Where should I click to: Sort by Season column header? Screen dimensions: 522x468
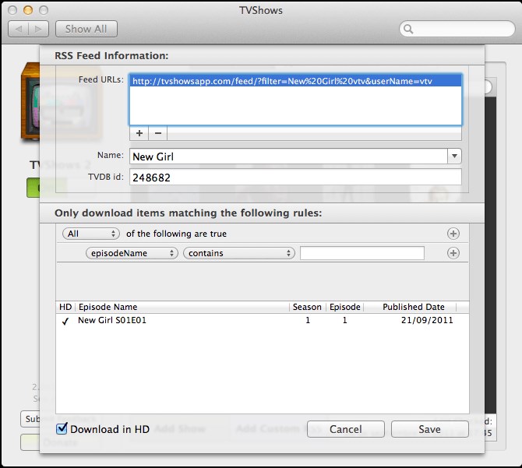point(307,307)
